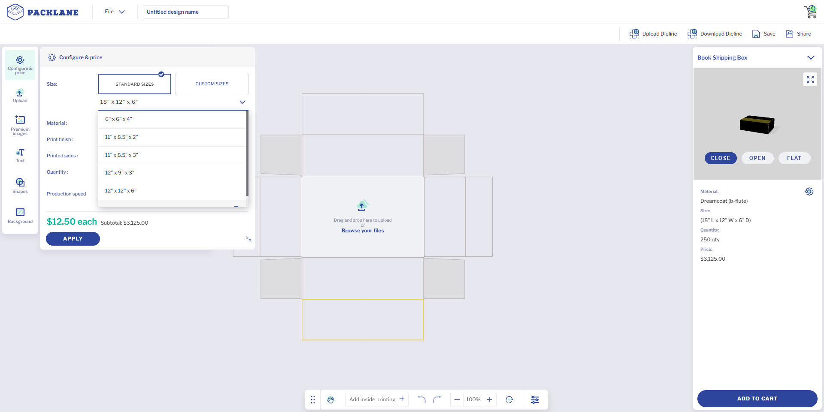824x412 pixels.
Task: Click the Untitled design name field
Action: [x=185, y=12]
